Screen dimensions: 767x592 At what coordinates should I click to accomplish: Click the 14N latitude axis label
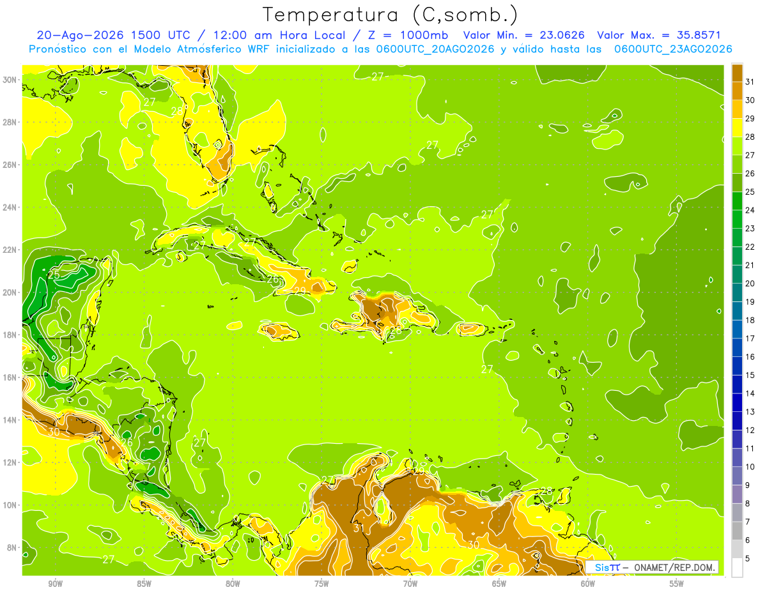pyautogui.click(x=9, y=420)
